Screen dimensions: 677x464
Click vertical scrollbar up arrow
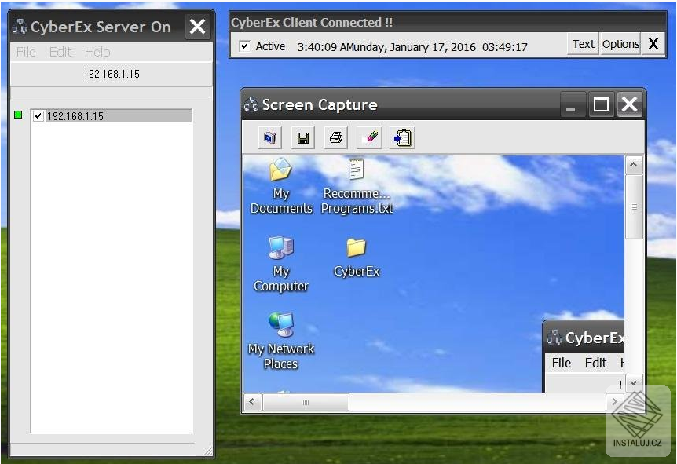(633, 164)
